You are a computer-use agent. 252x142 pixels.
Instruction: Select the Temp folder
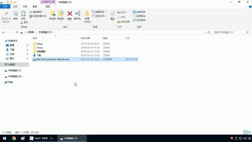coord(39,48)
